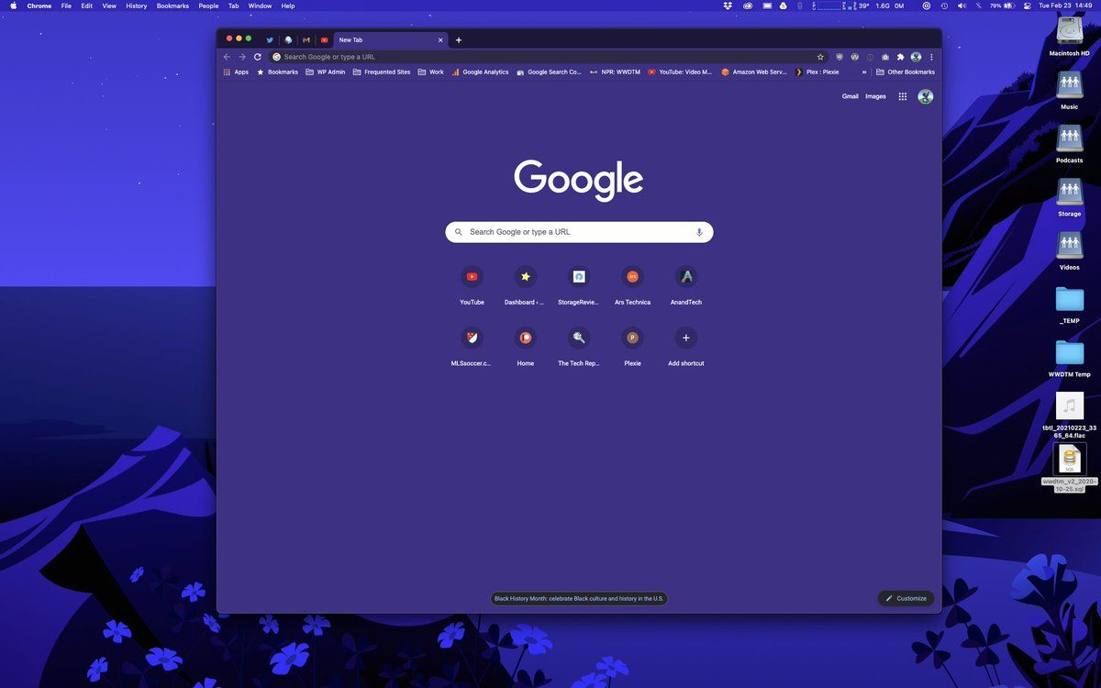Go back with the back arrow
The height and width of the screenshot is (688, 1101).
pos(228,57)
